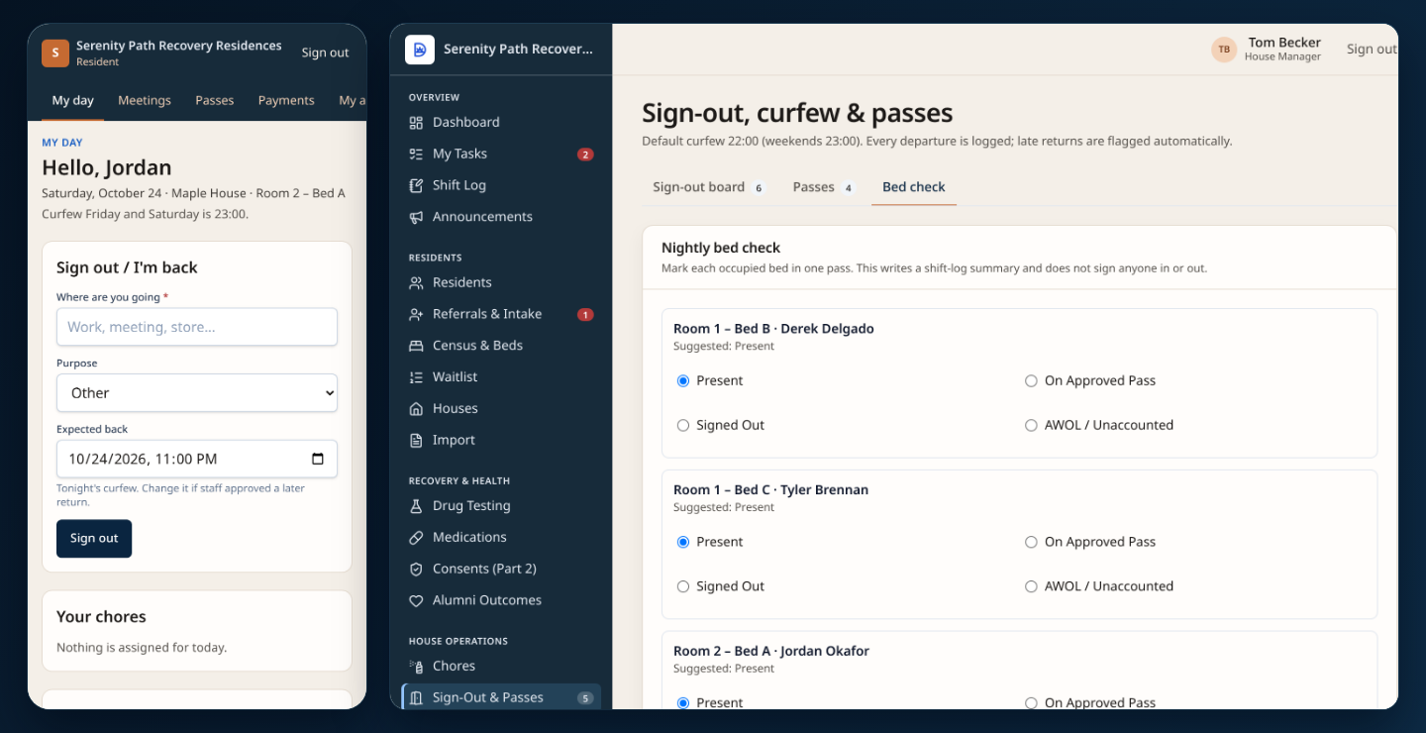
Task: Click Sign out link in staff header
Action: pyautogui.click(x=1372, y=50)
